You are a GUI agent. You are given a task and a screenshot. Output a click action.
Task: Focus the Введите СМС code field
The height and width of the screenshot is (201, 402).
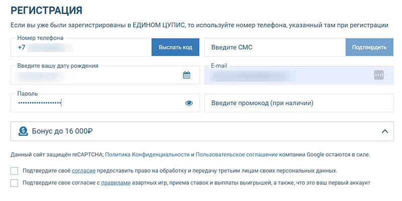[x=275, y=47]
